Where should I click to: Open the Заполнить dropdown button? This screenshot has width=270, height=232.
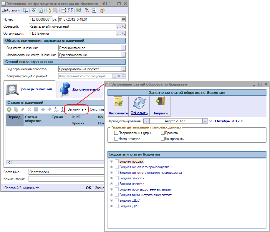[x=77, y=109]
